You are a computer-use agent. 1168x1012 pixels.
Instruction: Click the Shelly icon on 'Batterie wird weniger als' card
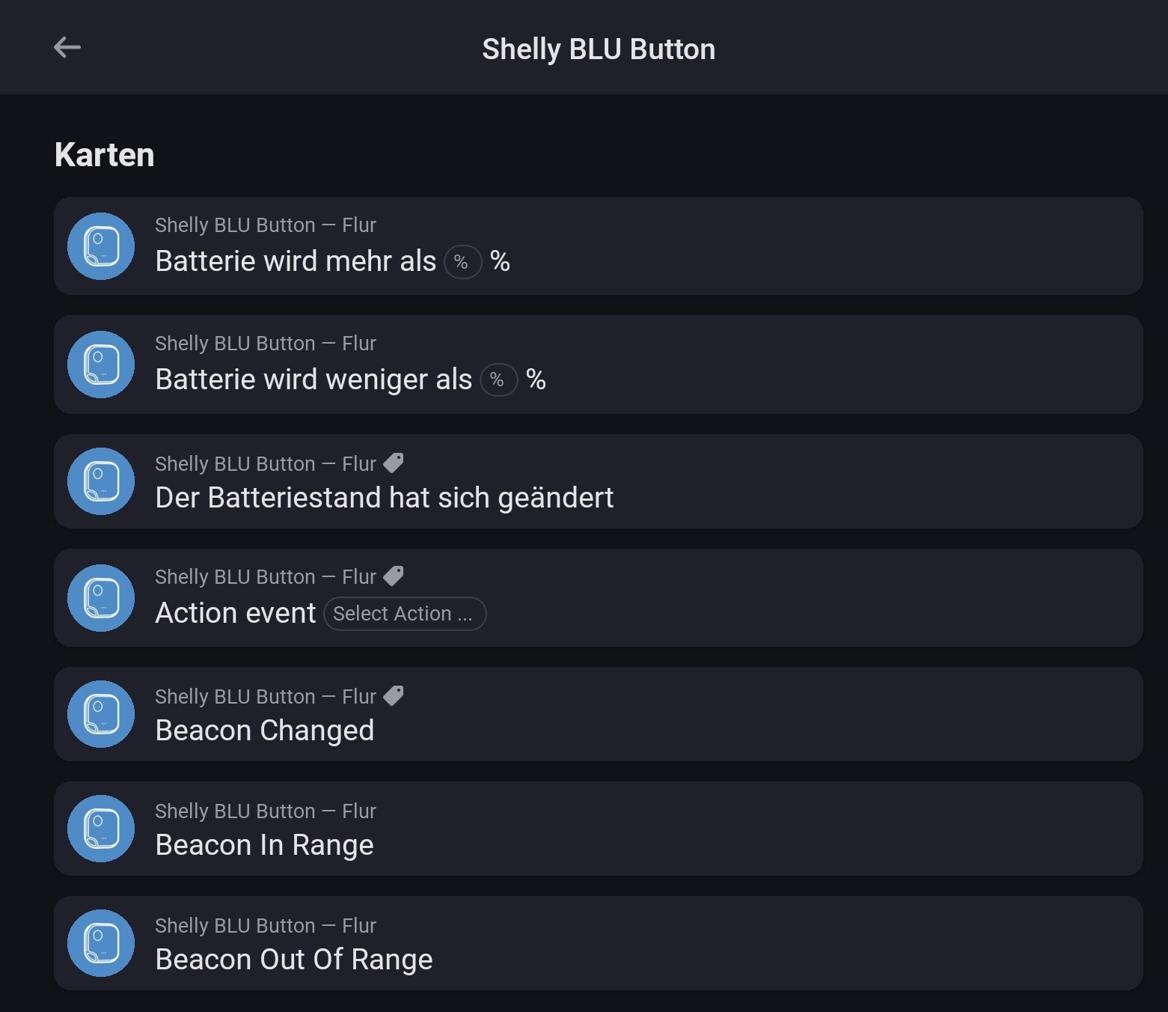101,365
